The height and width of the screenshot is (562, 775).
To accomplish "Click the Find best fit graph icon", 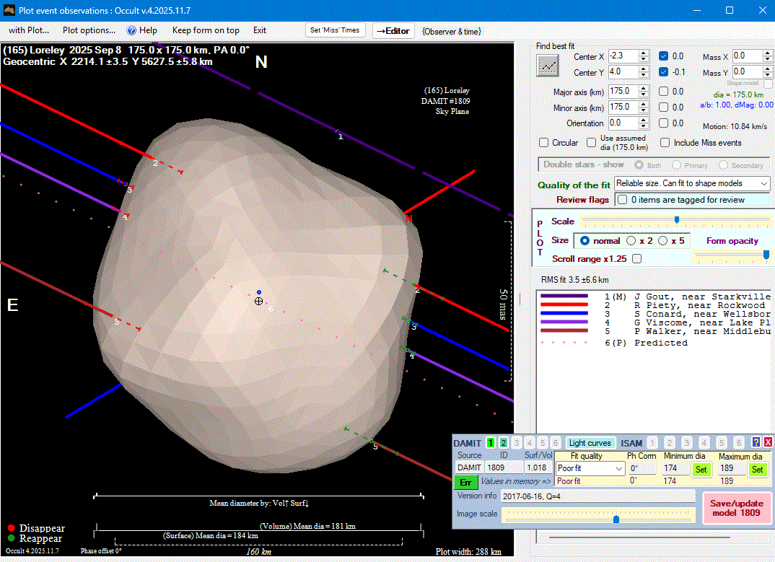I will 548,66.
